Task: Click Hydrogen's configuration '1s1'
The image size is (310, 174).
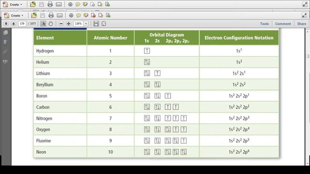Action: [x=239, y=51]
